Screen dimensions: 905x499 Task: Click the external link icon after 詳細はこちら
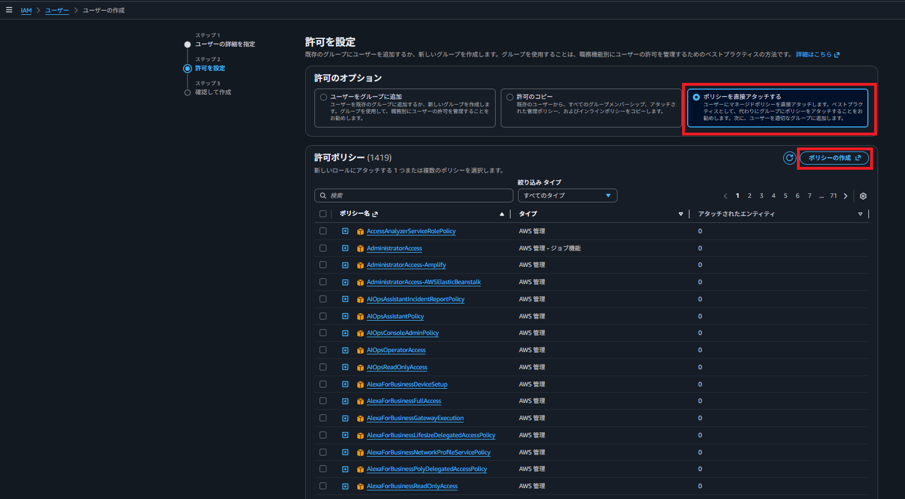click(x=837, y=55)
